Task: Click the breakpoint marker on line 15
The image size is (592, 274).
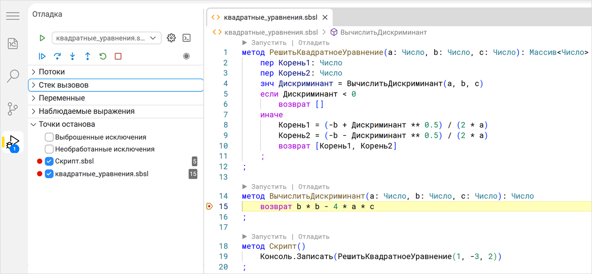Action: pos(210,206)
